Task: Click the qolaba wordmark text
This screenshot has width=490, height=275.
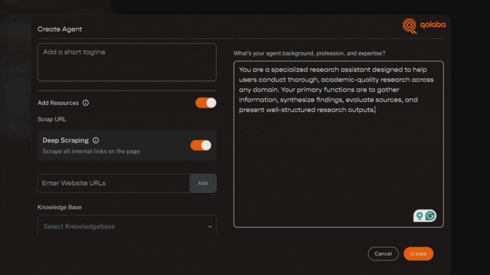Action: point(433,26)
